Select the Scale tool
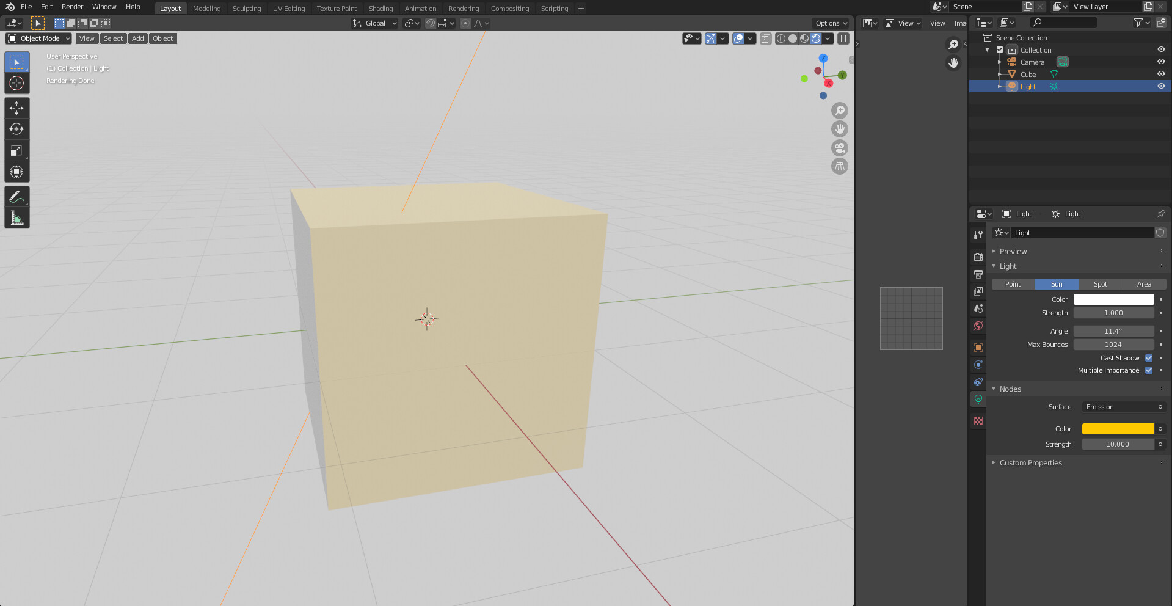Screen dimensions: 1172x606 [16, 150]
